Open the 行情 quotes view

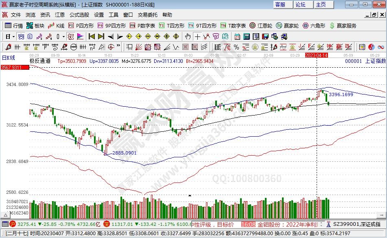pyautogui.click(x=14, y=26)
